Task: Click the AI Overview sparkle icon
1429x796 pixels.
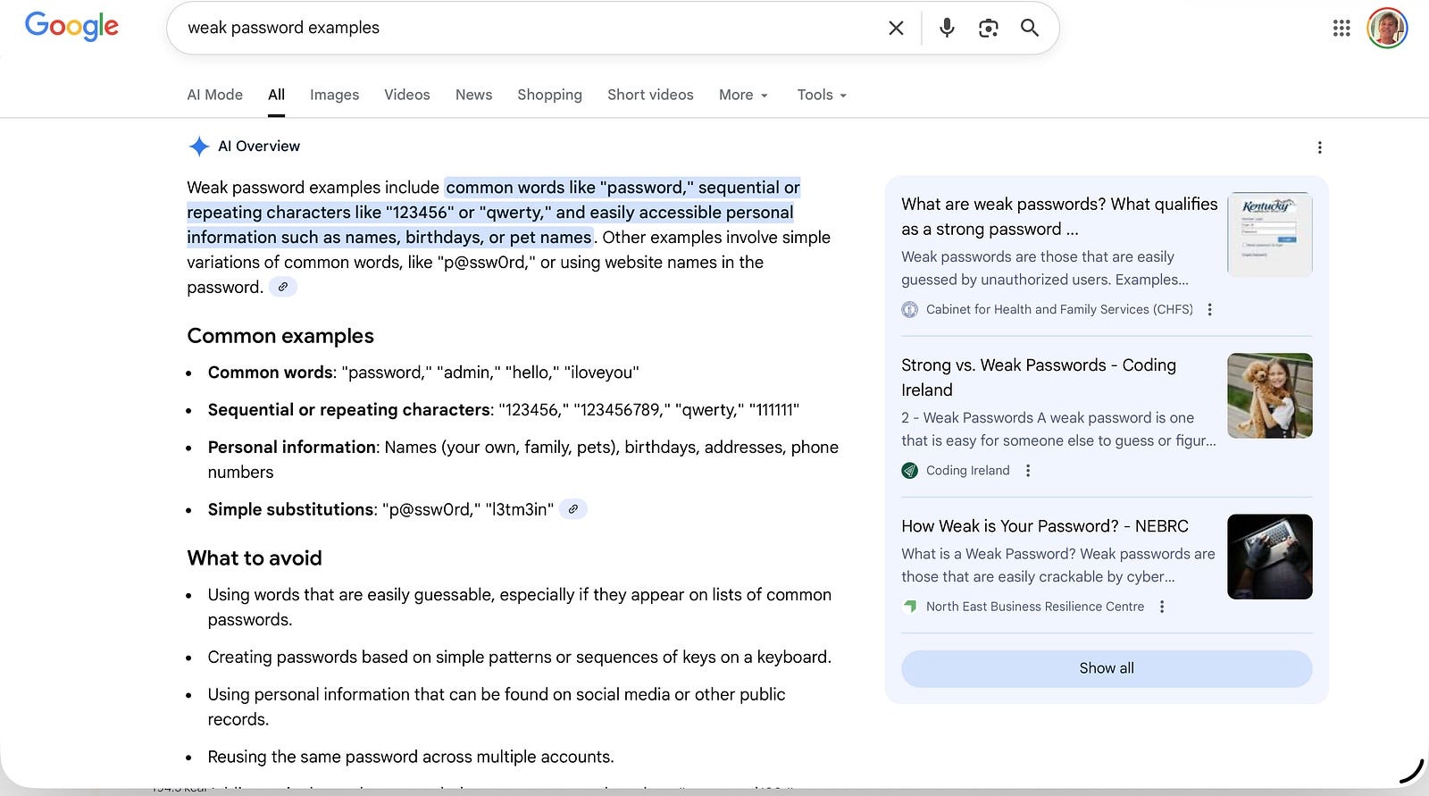Action: (199, 147)
